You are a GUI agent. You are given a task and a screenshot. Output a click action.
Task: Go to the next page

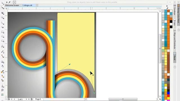[26, 99]
